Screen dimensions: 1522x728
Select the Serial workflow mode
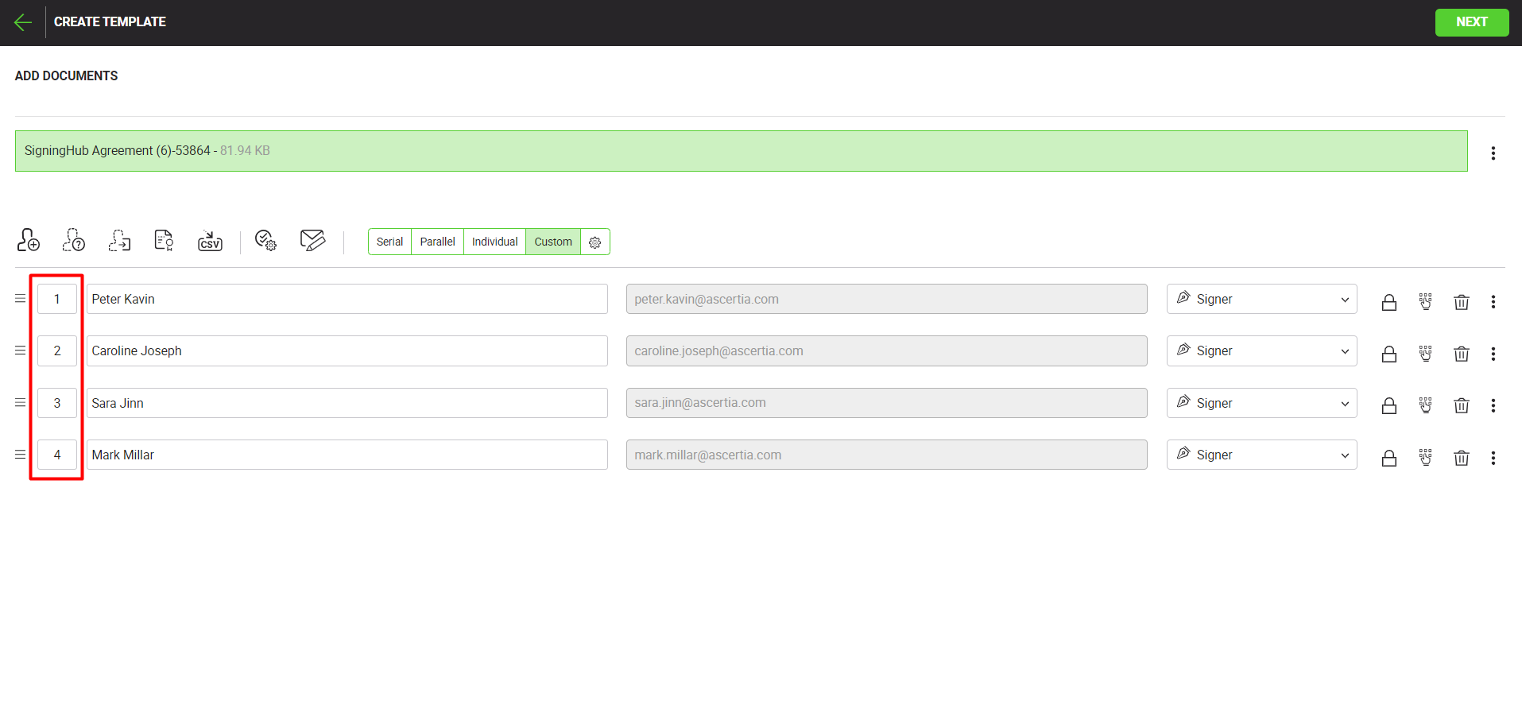coord(389,242)
